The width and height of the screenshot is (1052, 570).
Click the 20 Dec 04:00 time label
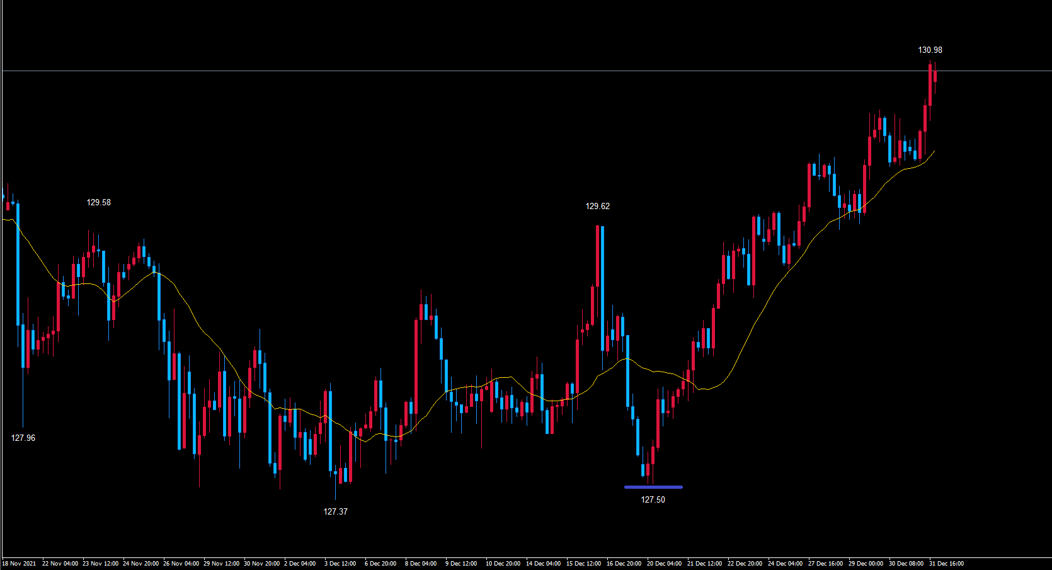[664, 563]
